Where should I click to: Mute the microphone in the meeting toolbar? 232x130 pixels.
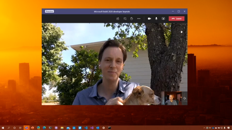click(156, 18)
